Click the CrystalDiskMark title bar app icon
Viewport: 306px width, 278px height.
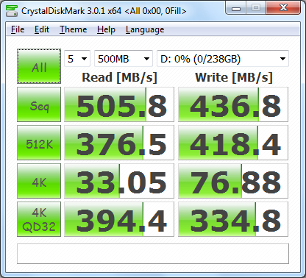12,10
